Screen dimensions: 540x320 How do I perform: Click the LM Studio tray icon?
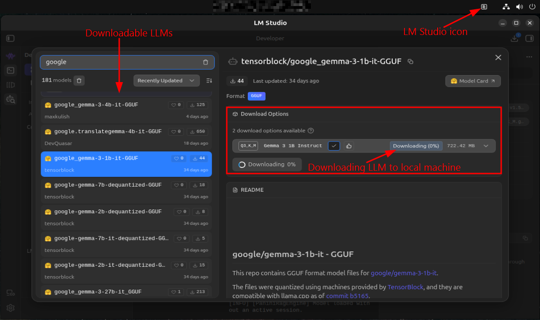[x=484, y=7]
